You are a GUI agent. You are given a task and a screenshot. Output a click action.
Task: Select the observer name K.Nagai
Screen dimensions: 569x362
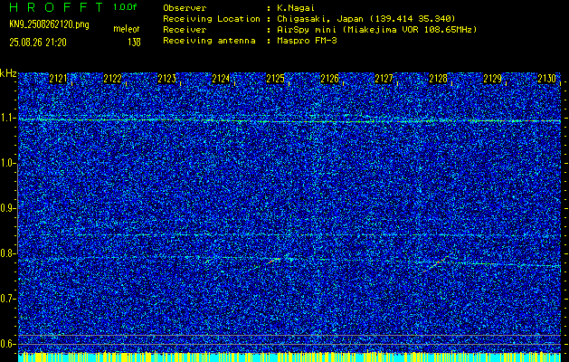click(x=296, y=8)
